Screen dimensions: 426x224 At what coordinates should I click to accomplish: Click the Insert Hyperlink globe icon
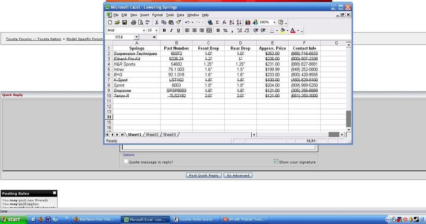coord(210,22)
